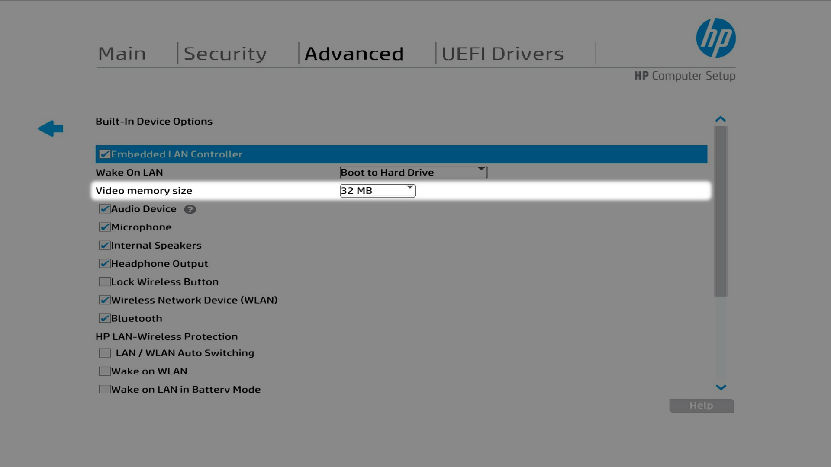
Task: Uncheck Headphone Output
Action: (104, 263)
